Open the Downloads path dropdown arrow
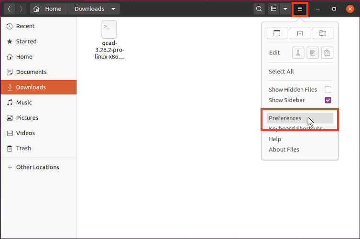The height and width of the screenshot is (239, 360). [113, 9]
